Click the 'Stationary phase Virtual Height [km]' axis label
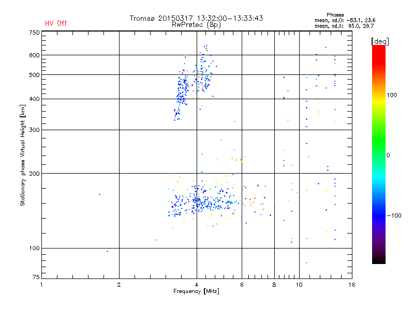The image size is (414, 310). [23, 155]
